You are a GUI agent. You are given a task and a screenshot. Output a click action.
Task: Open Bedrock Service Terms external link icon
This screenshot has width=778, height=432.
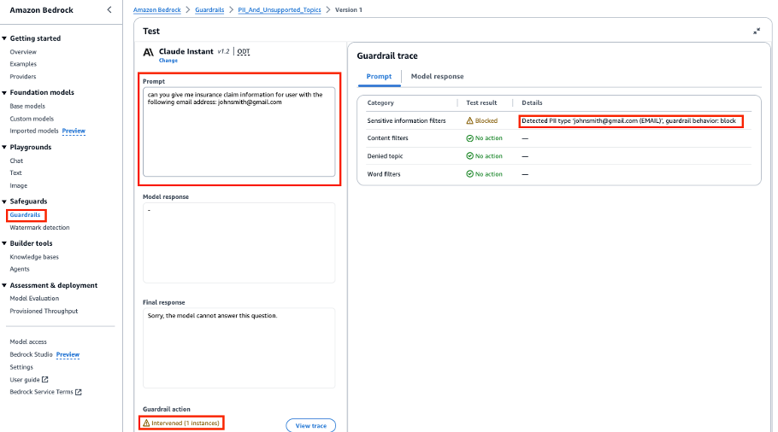pos(78,392)
